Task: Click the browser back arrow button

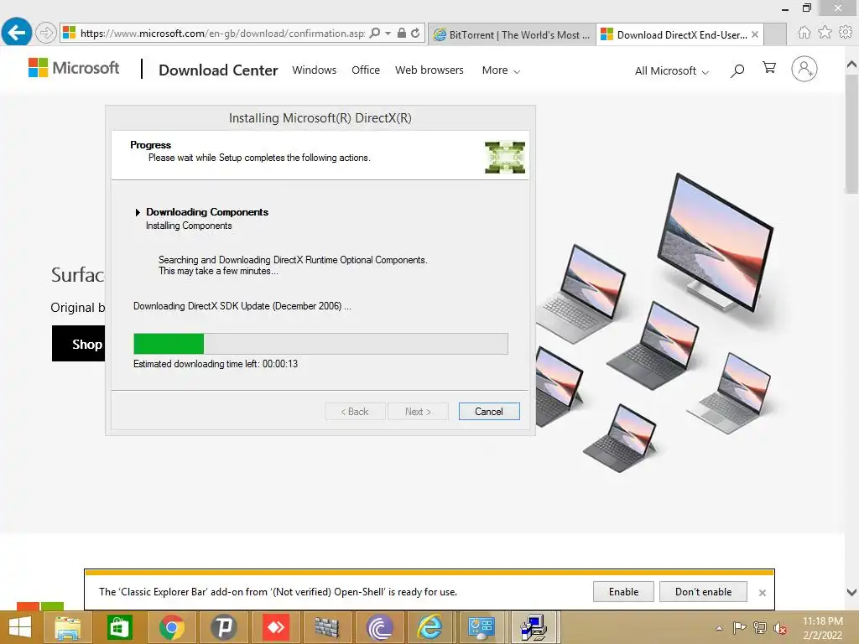Action: click(x=17, y=33)
